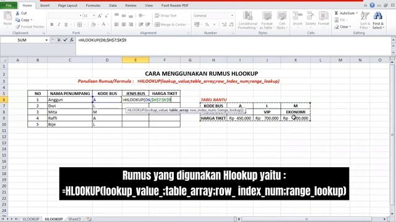
Task: Switch to the Formulas tab
Action: coord(93,6)
